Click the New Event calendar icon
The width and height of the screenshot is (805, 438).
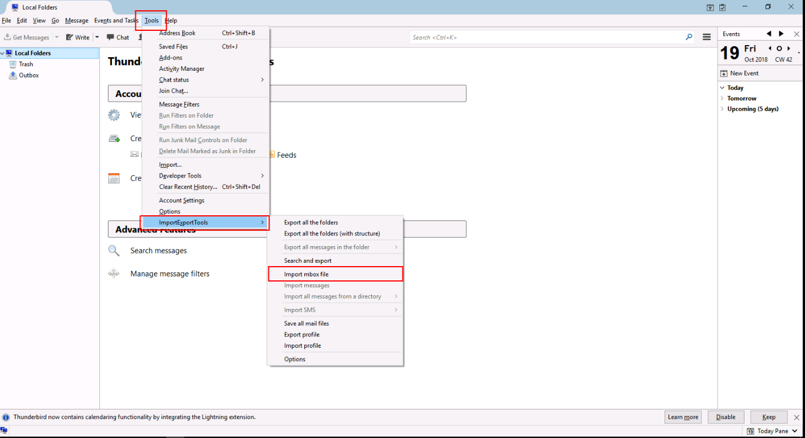(724, 73)
